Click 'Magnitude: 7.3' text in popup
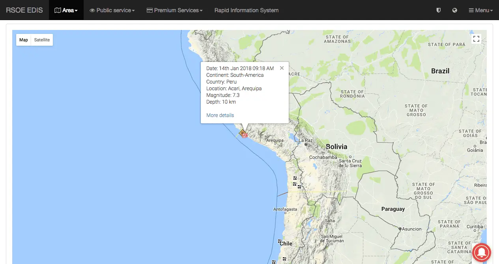 [223, 95]
